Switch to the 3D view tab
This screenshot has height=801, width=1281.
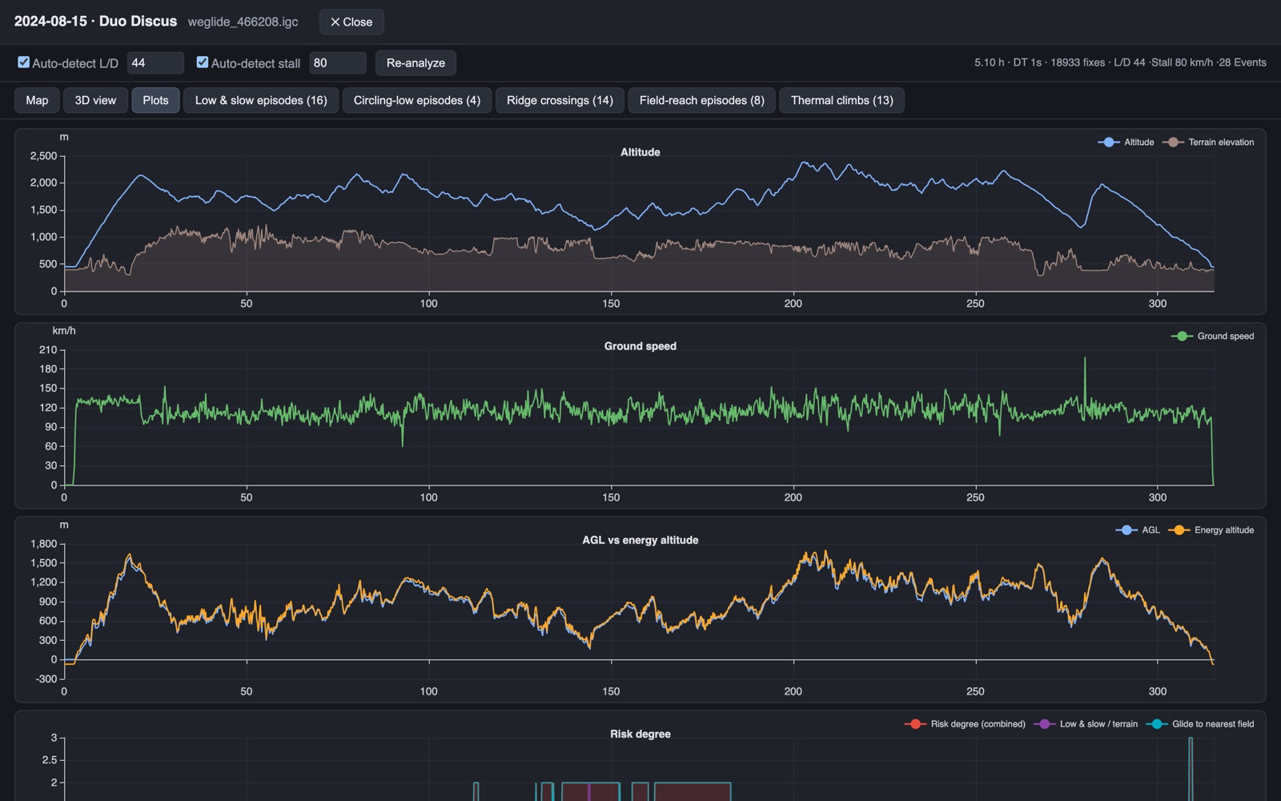tap(95, 100)
